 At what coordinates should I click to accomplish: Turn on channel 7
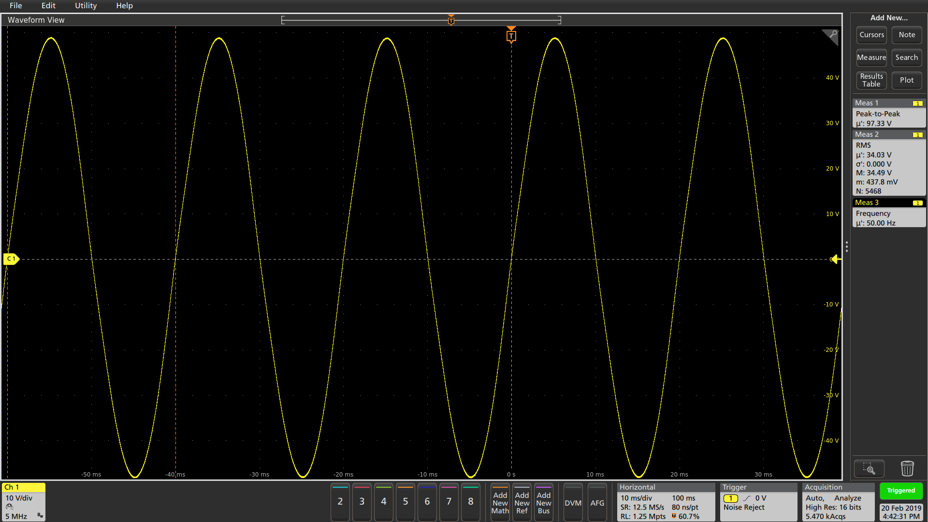449,502
